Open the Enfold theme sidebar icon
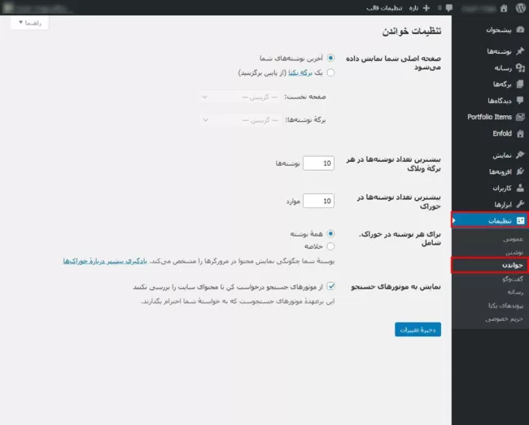This screenshot has height=425, width=529. (x=521, y=134)
